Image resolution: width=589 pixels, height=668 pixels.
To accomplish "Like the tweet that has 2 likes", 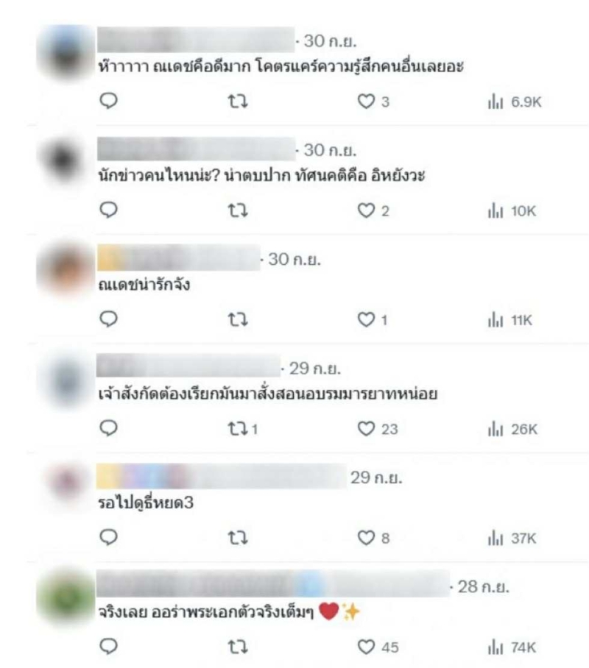I will [373, 210].
